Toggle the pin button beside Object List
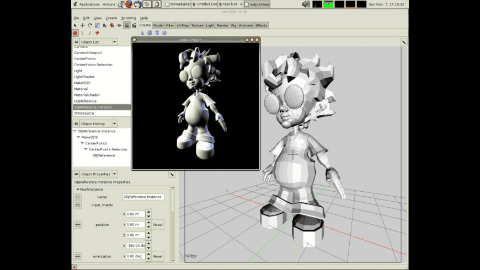The height and width of the screenshot is (270, 480). [x=76, y=42]
